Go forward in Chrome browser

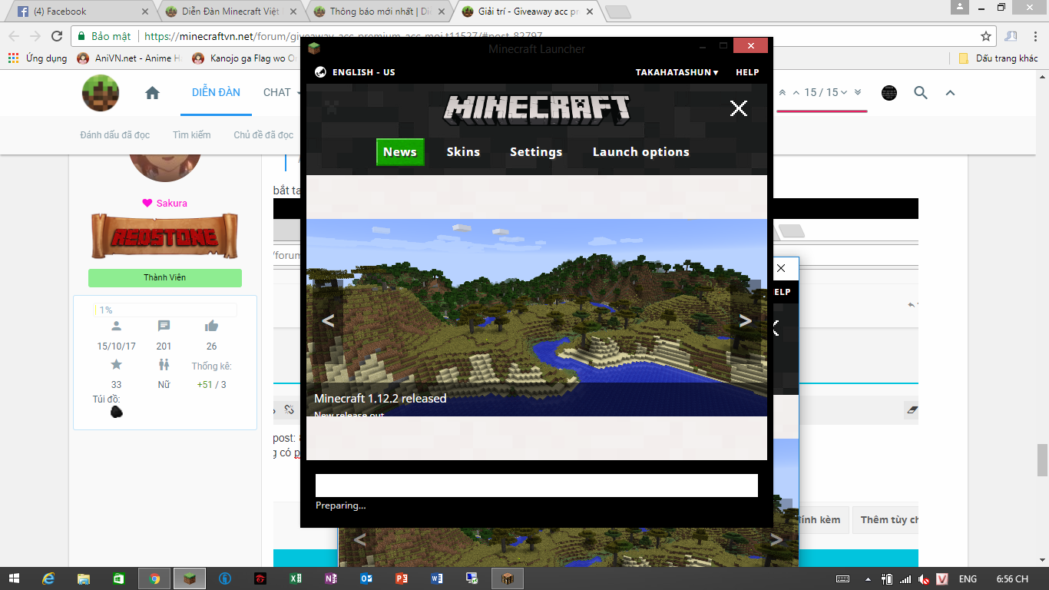[35, 36]
